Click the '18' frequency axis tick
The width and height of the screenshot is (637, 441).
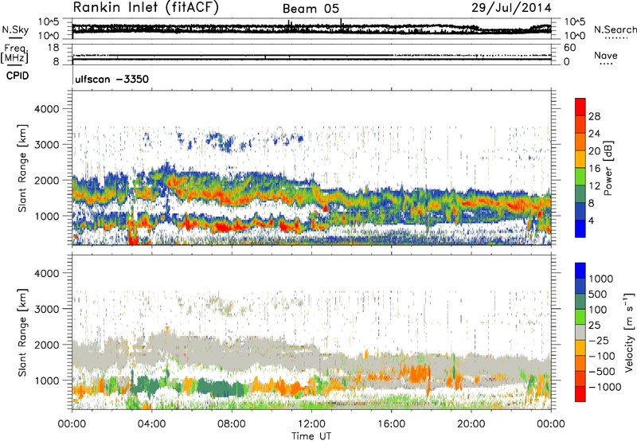[x=53, y=48]
